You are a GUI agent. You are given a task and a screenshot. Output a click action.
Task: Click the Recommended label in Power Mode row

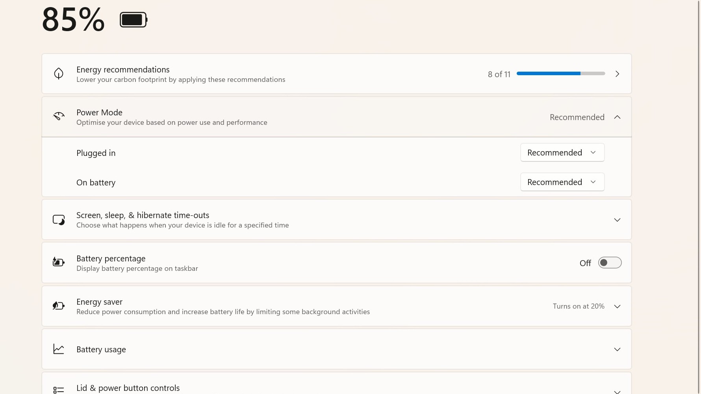tap(577, 117)
